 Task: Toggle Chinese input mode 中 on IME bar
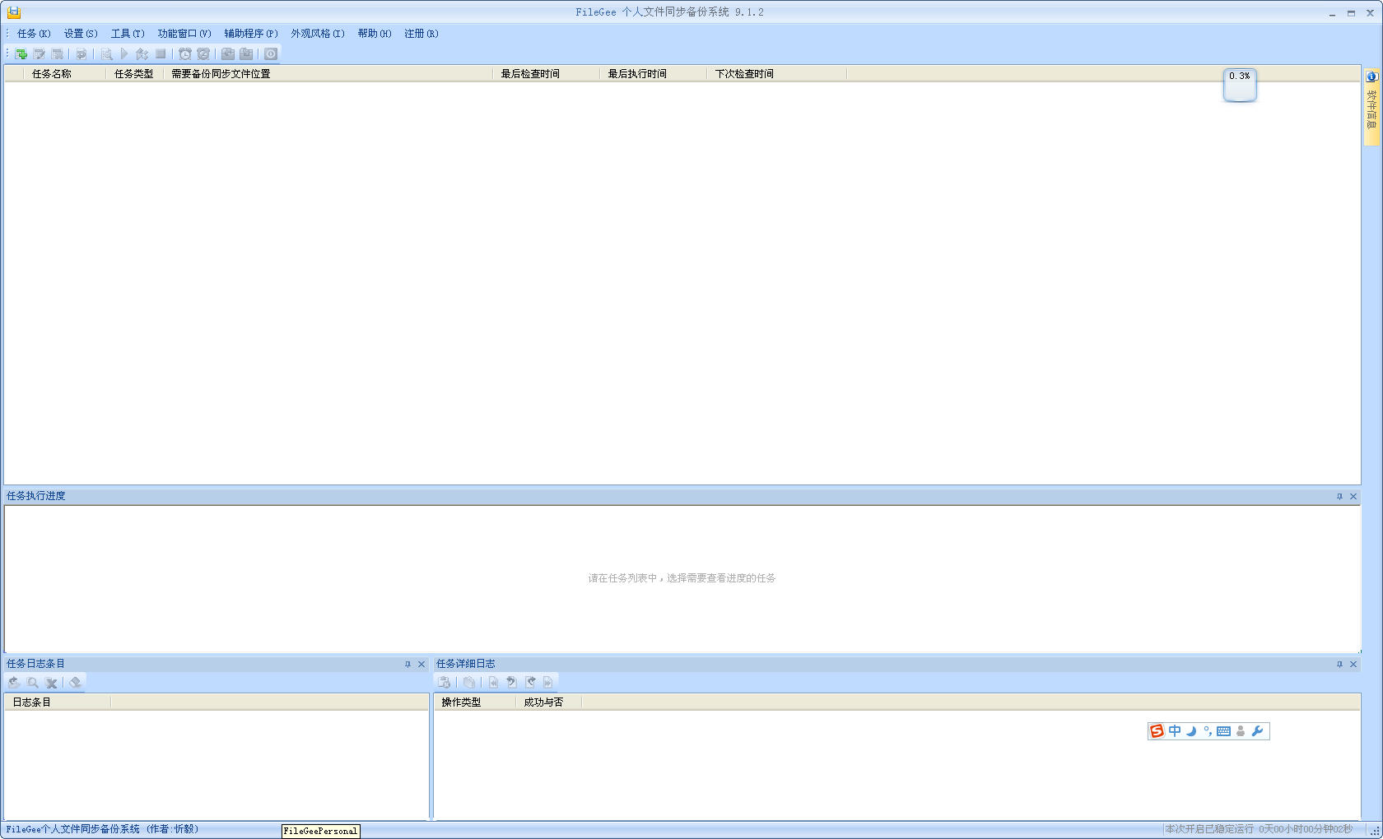[x=1175, y=731]
